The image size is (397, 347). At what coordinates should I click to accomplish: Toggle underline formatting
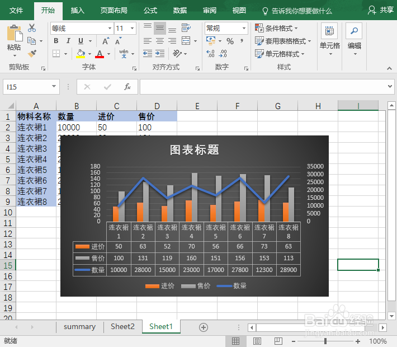[x=81, y=41]
